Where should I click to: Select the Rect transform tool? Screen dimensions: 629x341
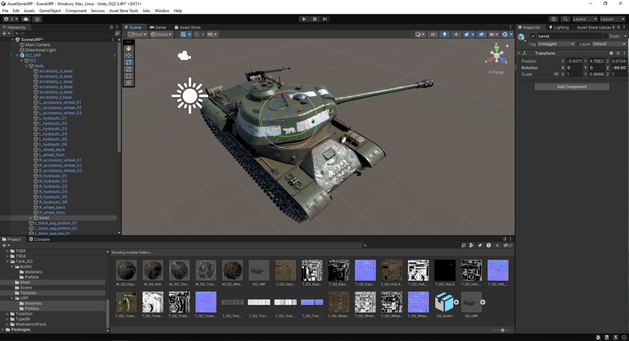128,76
